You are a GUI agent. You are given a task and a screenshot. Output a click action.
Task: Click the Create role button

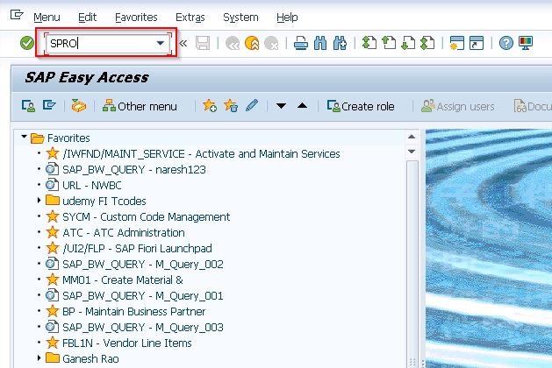(x=361, y=106)
